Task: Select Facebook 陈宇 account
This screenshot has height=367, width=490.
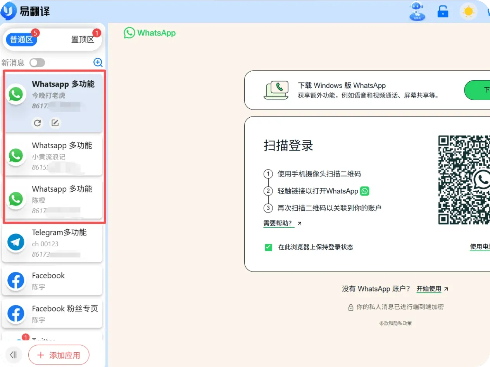Action: coord(53,281)
